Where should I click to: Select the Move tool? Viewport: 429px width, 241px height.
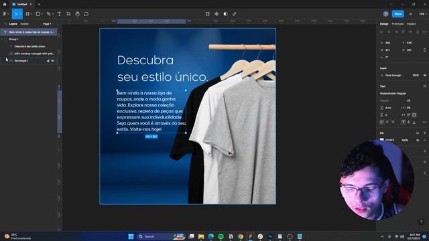16,14
